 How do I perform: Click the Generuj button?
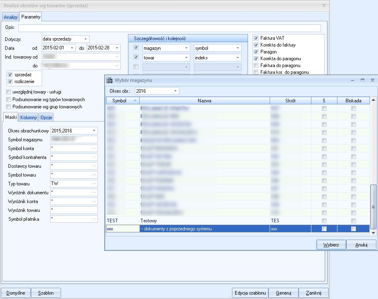283,293
